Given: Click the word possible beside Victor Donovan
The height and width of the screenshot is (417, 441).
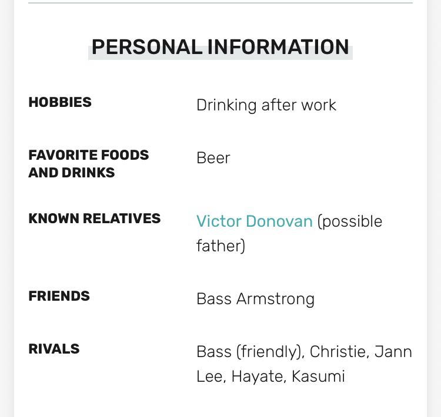Looking at the screenshot, I should tap(354, 221).
